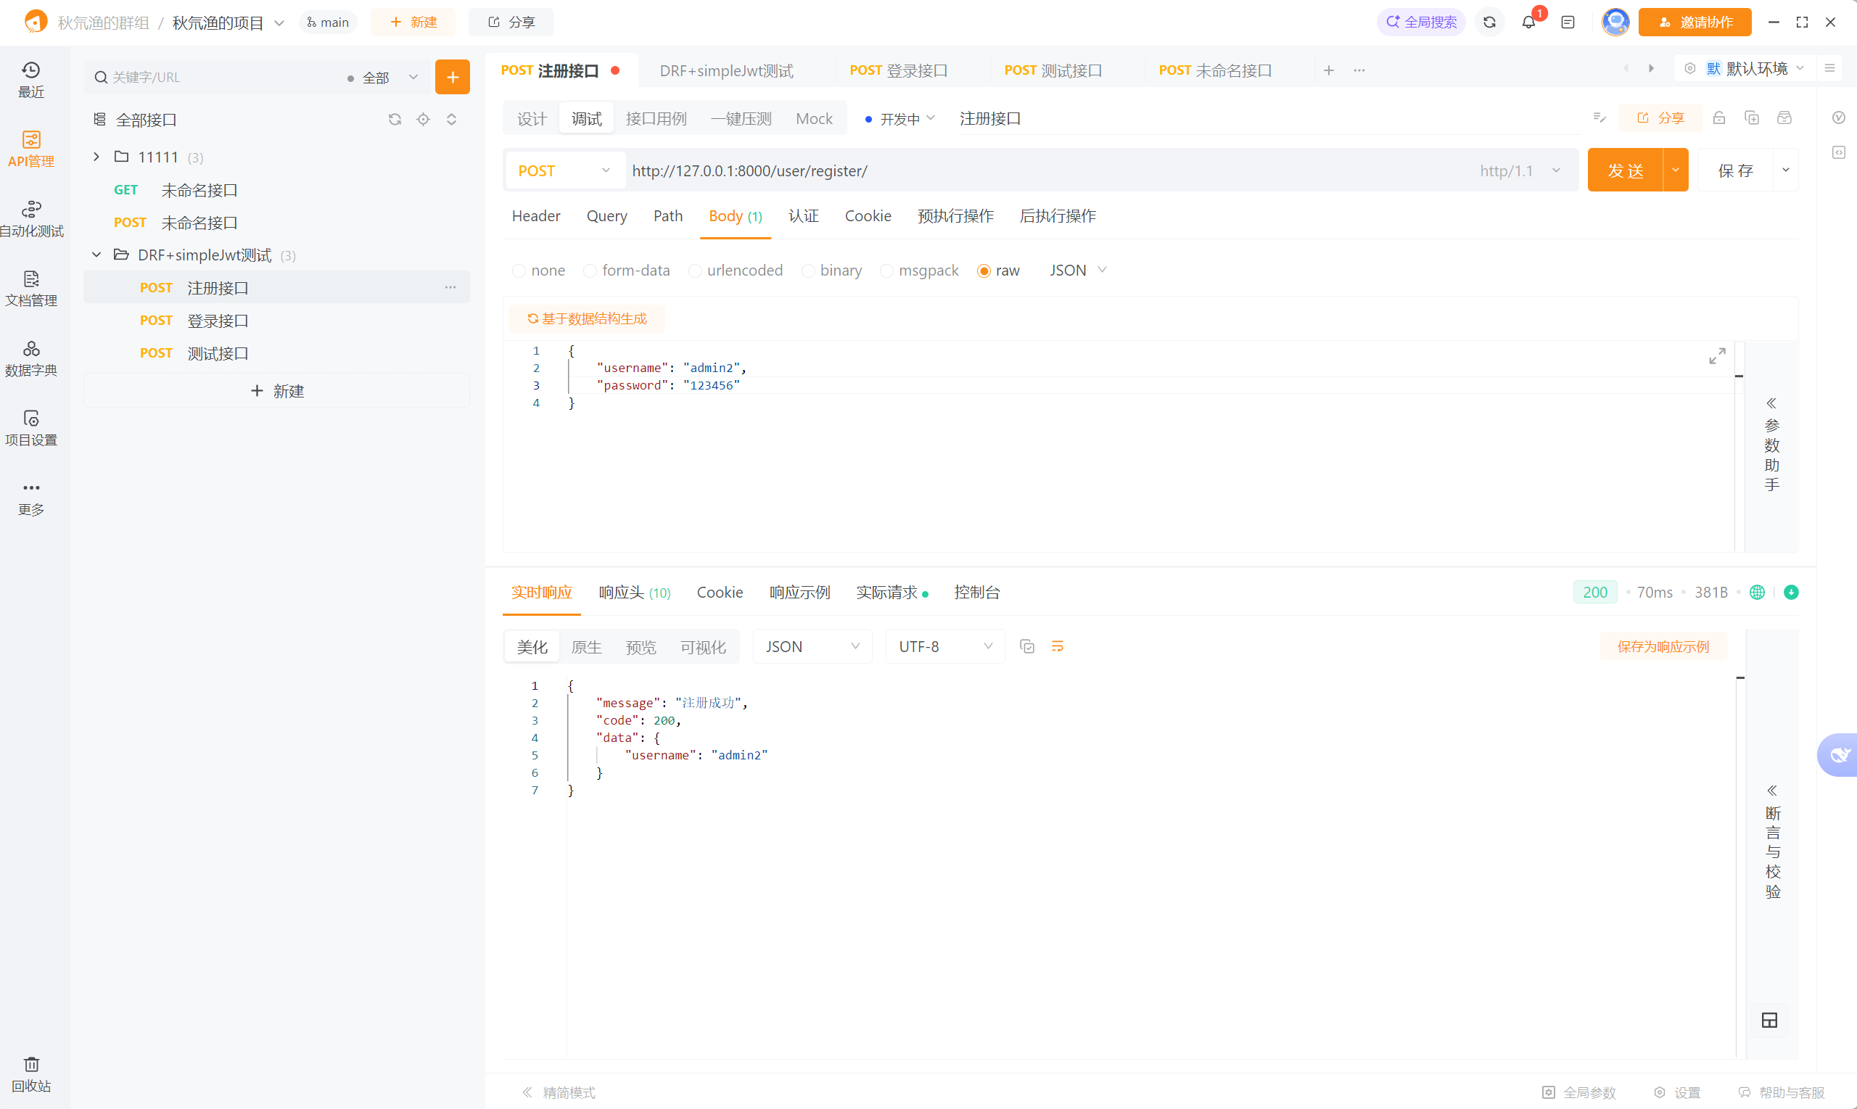Viewport: 1857px width, 1109px height.
Task: Click the 发送 send button
Action: [1625, 170]
